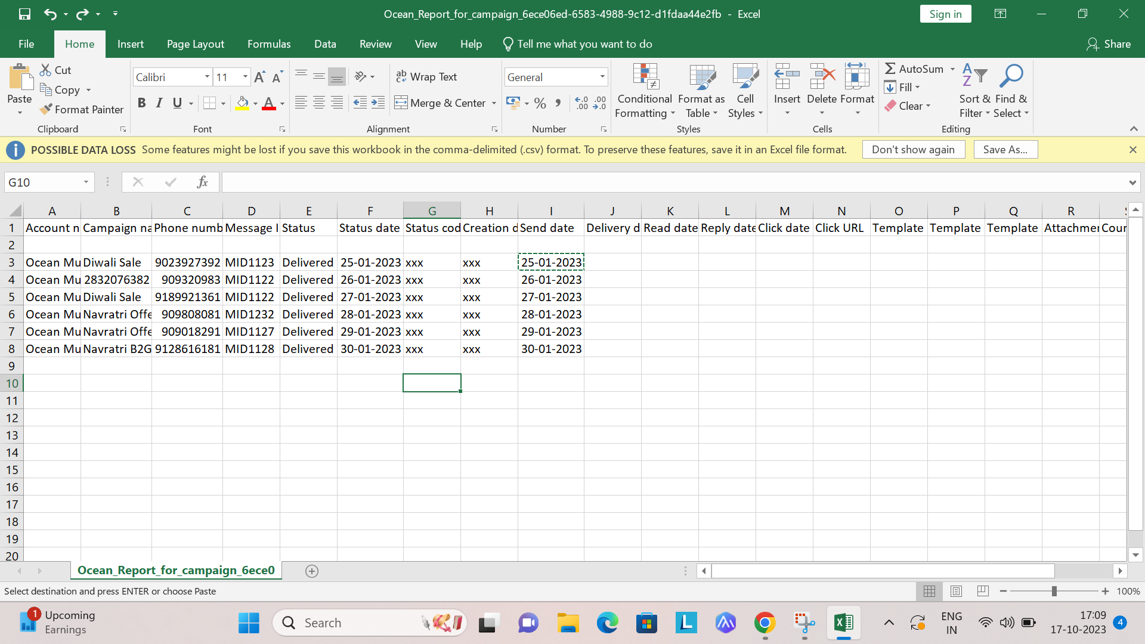Open Format as Table gallery
This screenshot has width=1145, height=644.
[701, 91]
